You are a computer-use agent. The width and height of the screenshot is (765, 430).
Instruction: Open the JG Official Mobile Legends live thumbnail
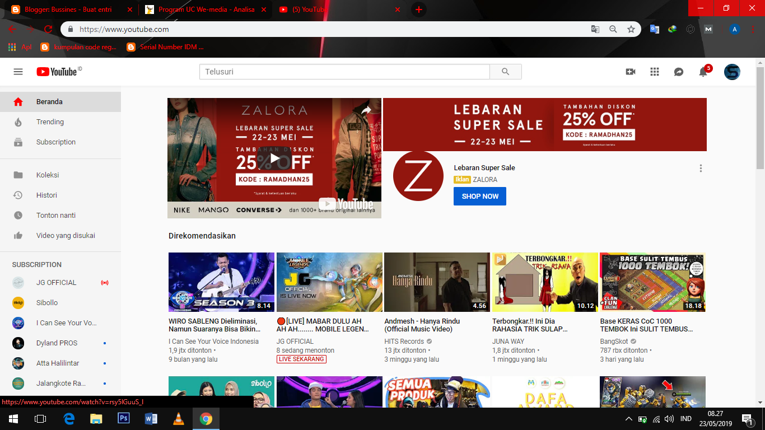pyautogui.click(x=329, y=282)
